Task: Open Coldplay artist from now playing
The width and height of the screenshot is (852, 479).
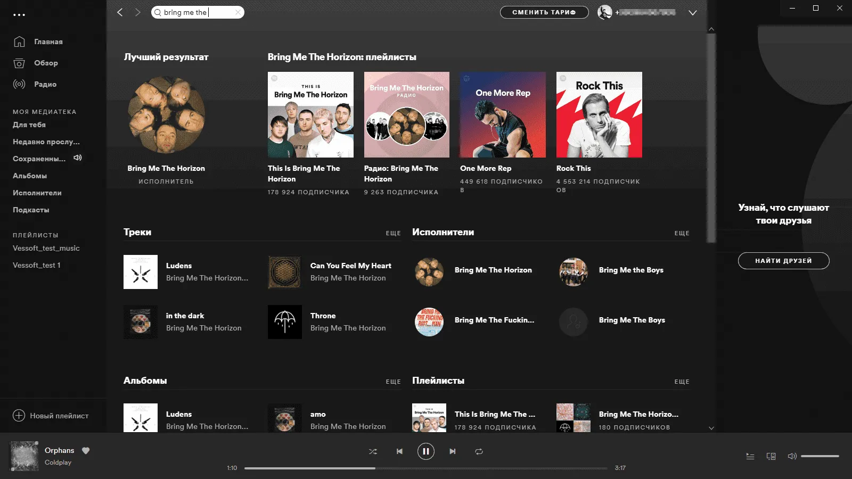Action: coord(58,463)
